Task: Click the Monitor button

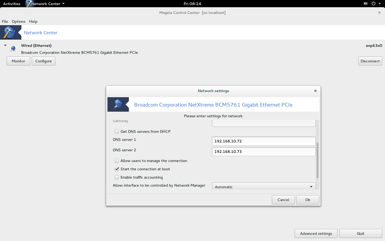Action: pyautogui.click(x=18, y=61)
